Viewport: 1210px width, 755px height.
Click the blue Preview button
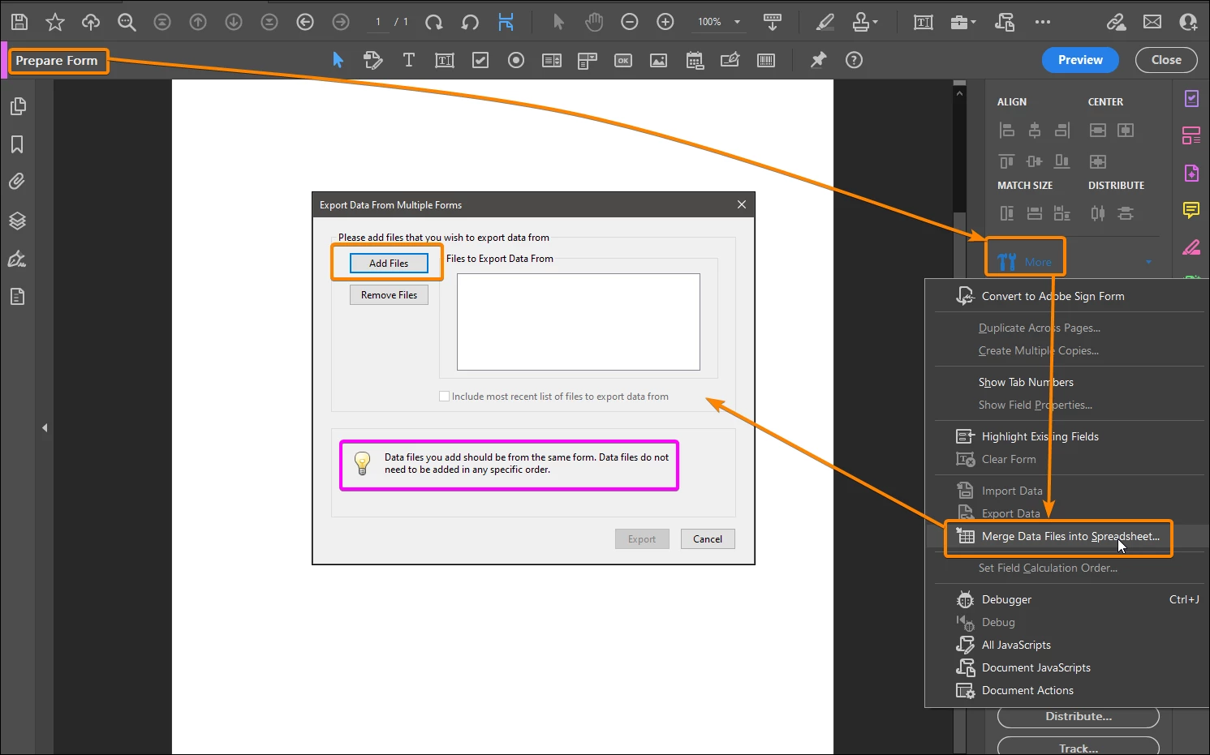[1080, 60]
